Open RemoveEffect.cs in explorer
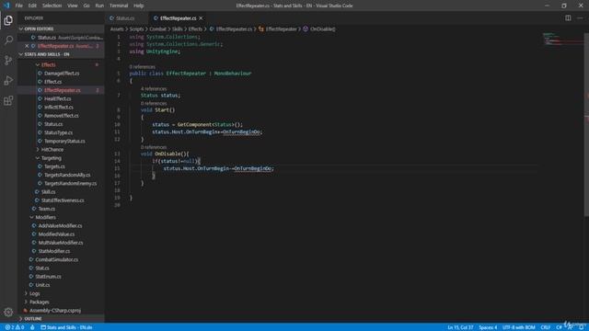589x331 pixels. 62,116
